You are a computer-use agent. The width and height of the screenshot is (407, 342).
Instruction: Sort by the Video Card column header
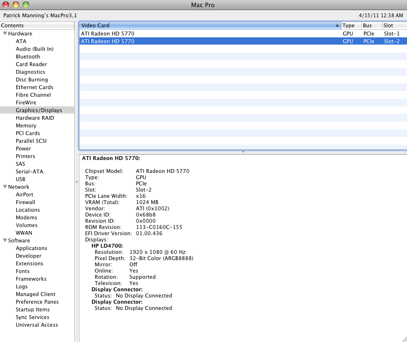[x=210, y=25]
